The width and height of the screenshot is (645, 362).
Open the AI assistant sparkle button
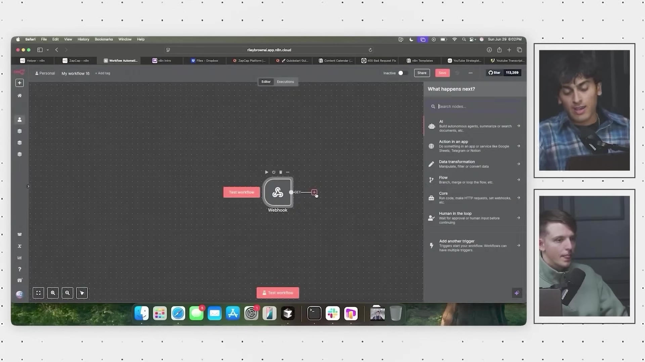coord(517,293)
